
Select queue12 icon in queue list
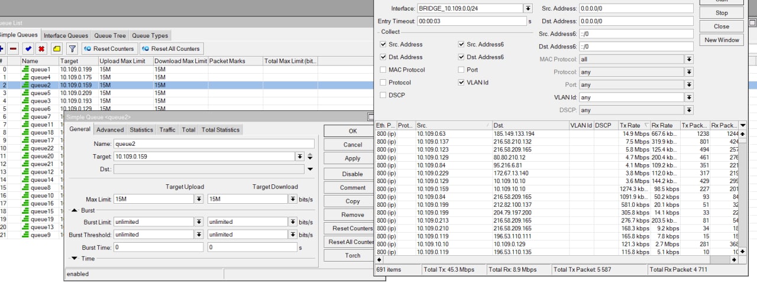click(x=25, y=172)
